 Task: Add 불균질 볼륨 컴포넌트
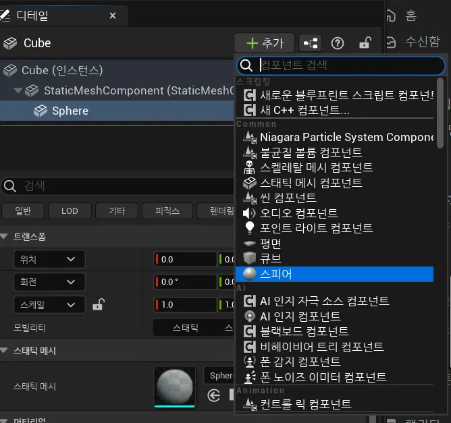point(334,152)
